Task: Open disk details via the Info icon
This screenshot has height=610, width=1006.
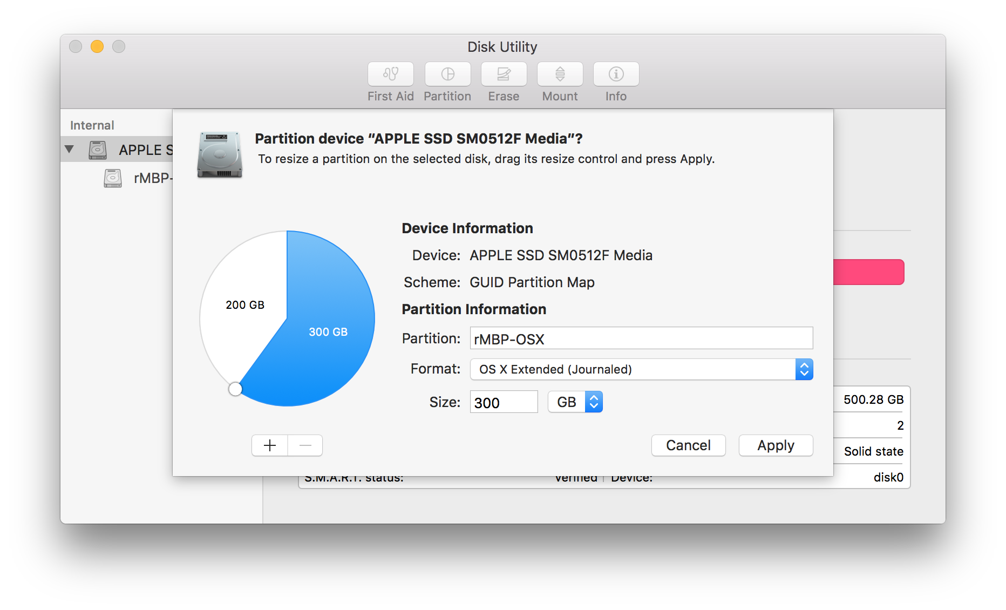Action: (615, 74)
